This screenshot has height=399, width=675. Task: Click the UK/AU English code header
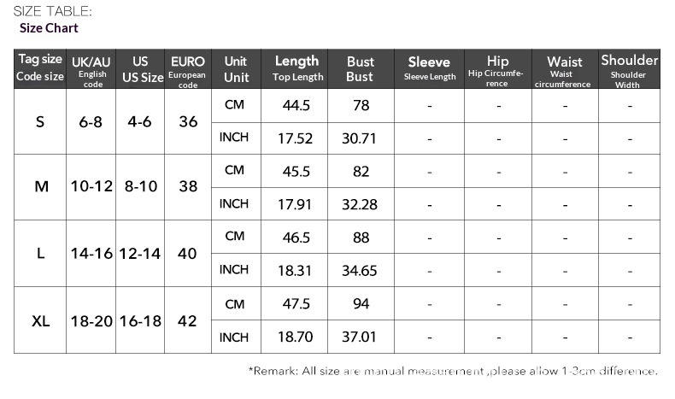pyautogui.click(x=91, y=69)
